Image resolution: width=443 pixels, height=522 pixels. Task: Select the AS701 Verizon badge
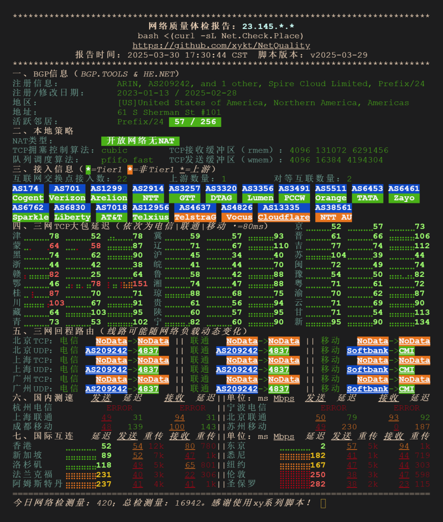click(67, 193)
